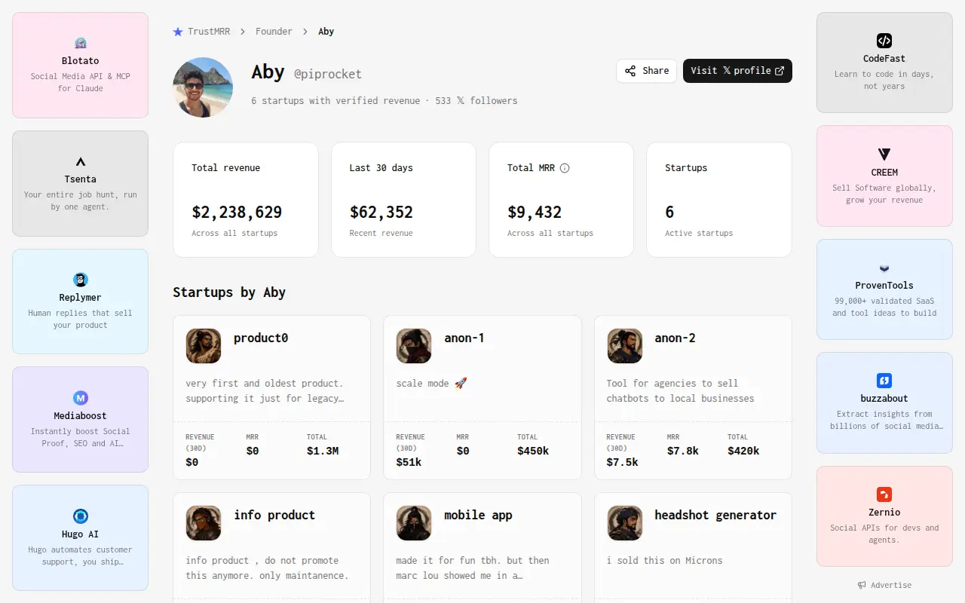The width and height of the screenshot is (965, 603).
Task: Click Aby's profile photo
Action: [x=203, y=87]
